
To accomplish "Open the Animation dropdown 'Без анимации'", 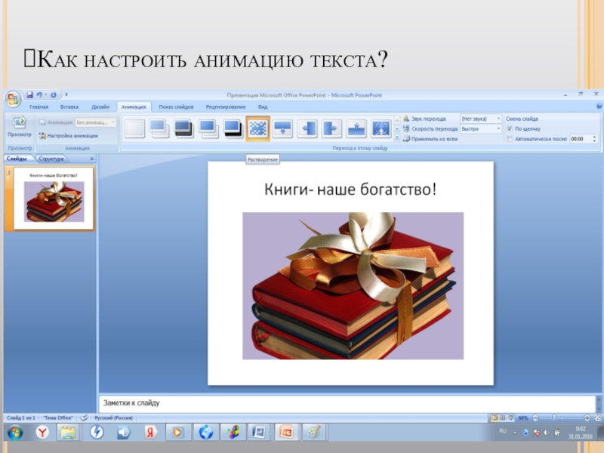I will click(x=96, y=122).
